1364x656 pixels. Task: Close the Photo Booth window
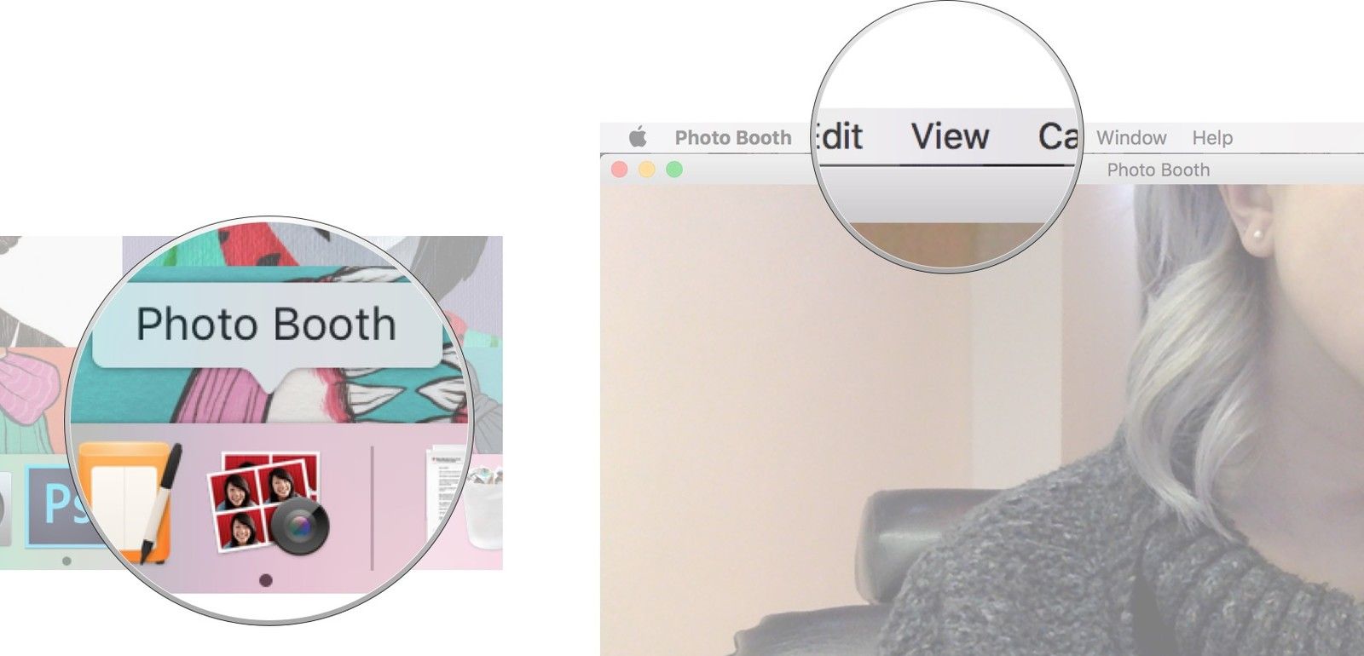pos(620,170)
